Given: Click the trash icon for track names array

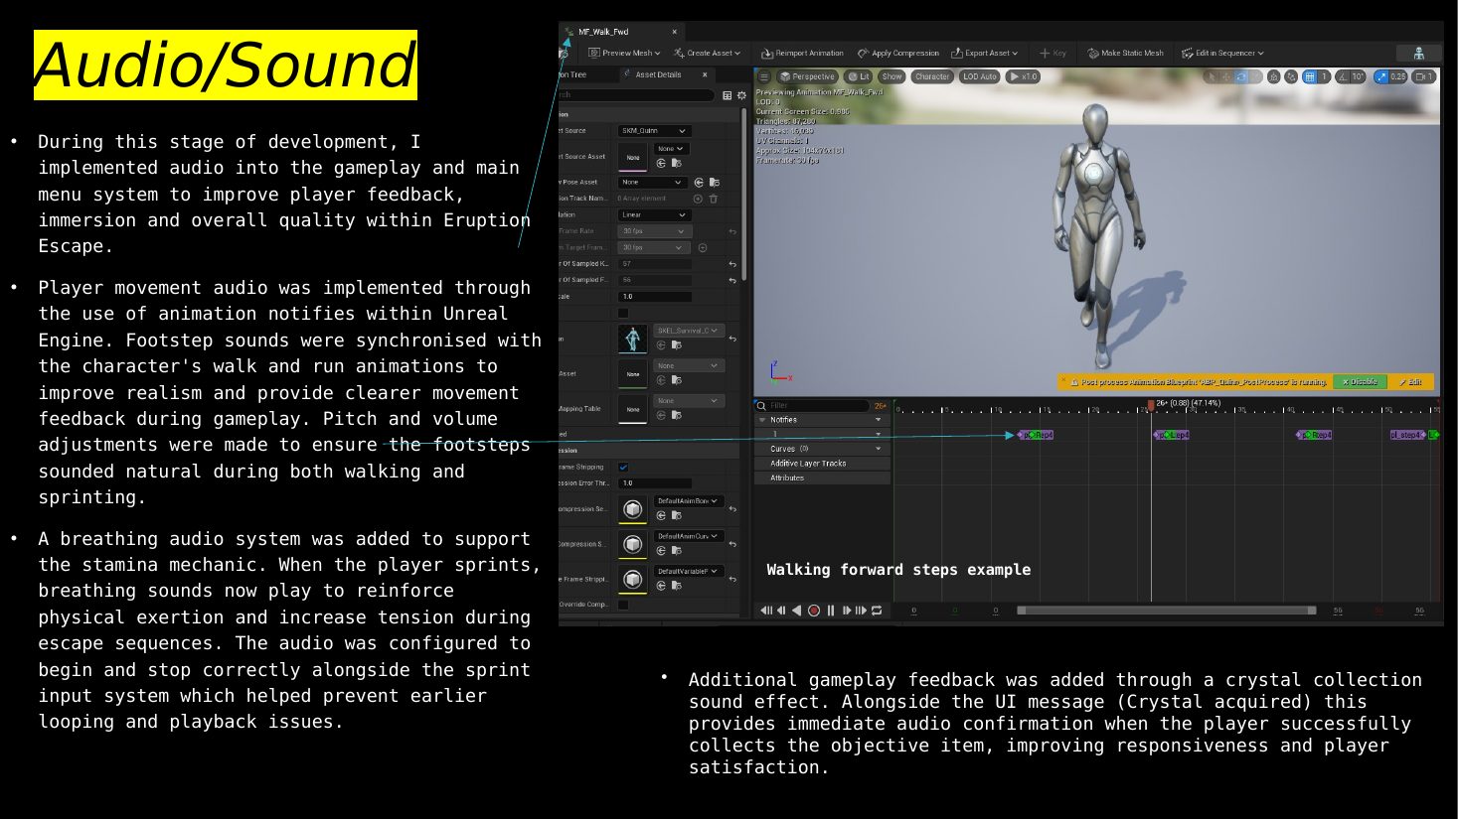Looking at the screenshot, I should 713,199.
